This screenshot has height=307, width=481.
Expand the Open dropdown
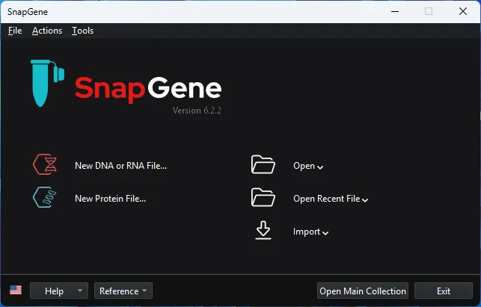pyautogui.click(x=308, y=166)
